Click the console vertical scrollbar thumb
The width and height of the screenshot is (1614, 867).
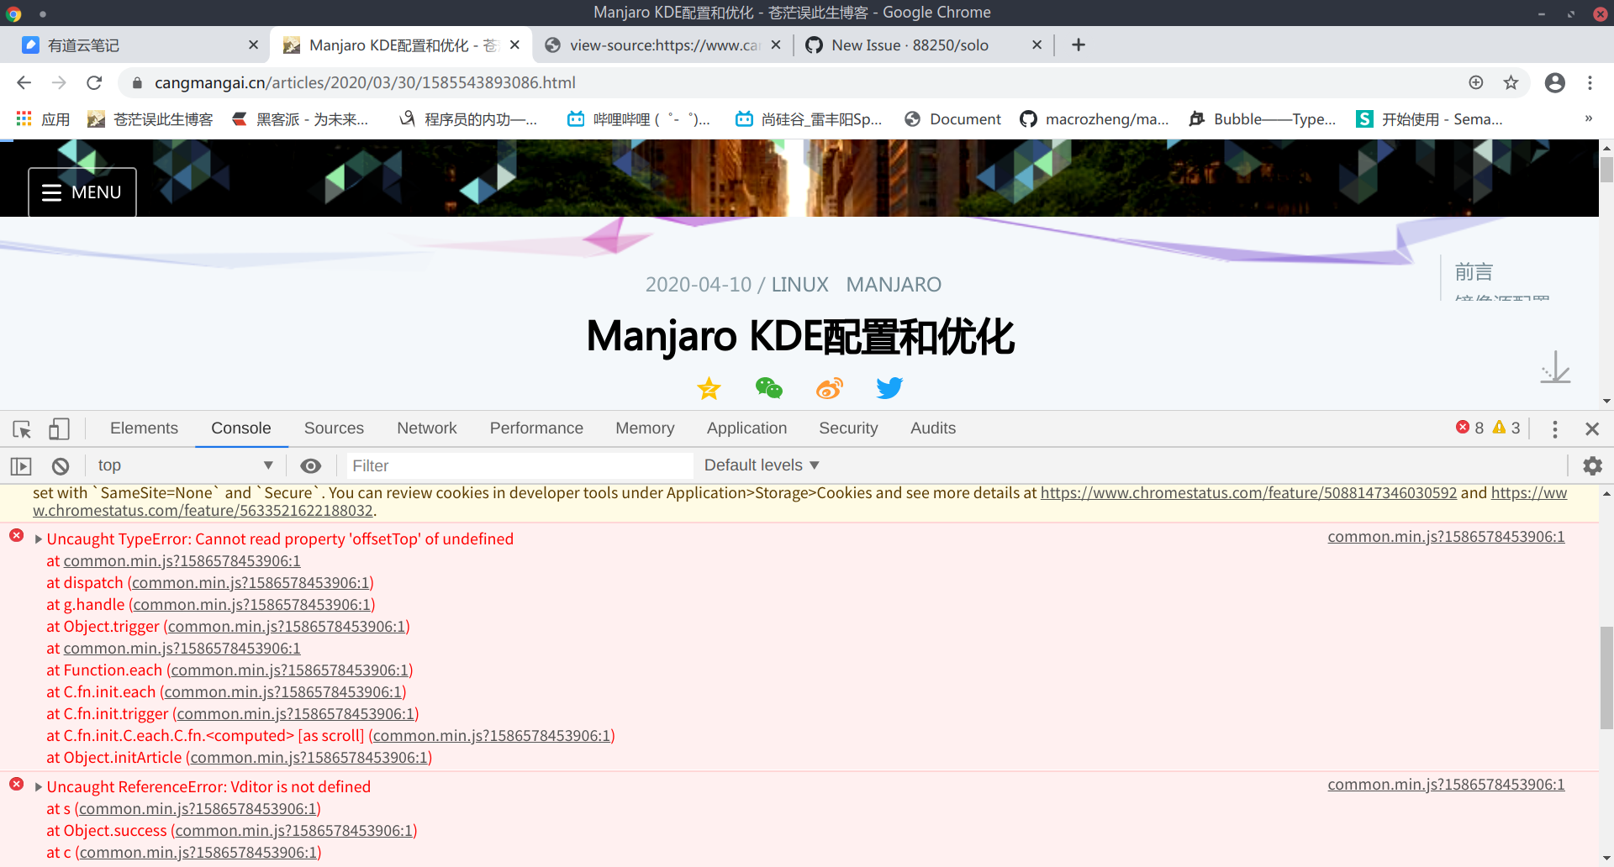(x=1606, y=678)
